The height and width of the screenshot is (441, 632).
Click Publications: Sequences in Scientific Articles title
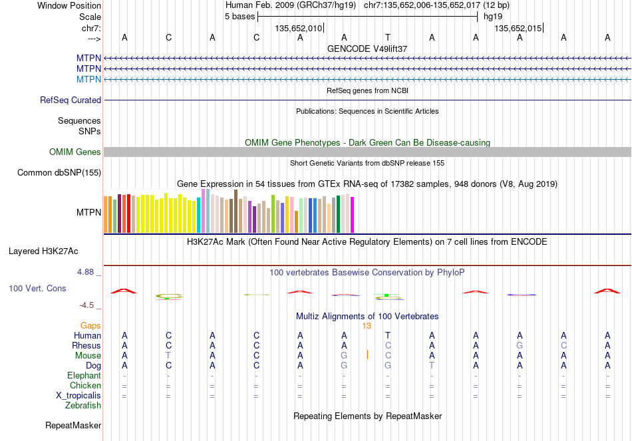point(367,111)
